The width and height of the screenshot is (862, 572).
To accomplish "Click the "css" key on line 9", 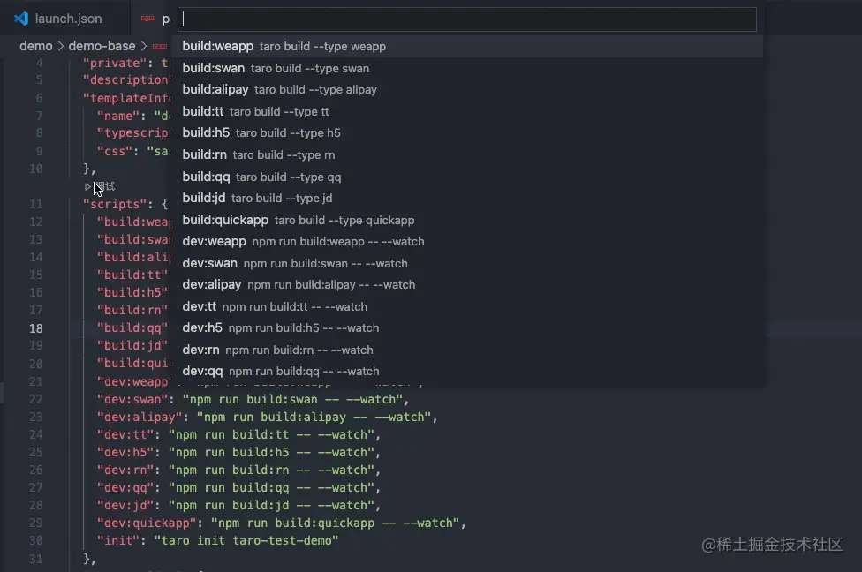I will click(114, 151).
